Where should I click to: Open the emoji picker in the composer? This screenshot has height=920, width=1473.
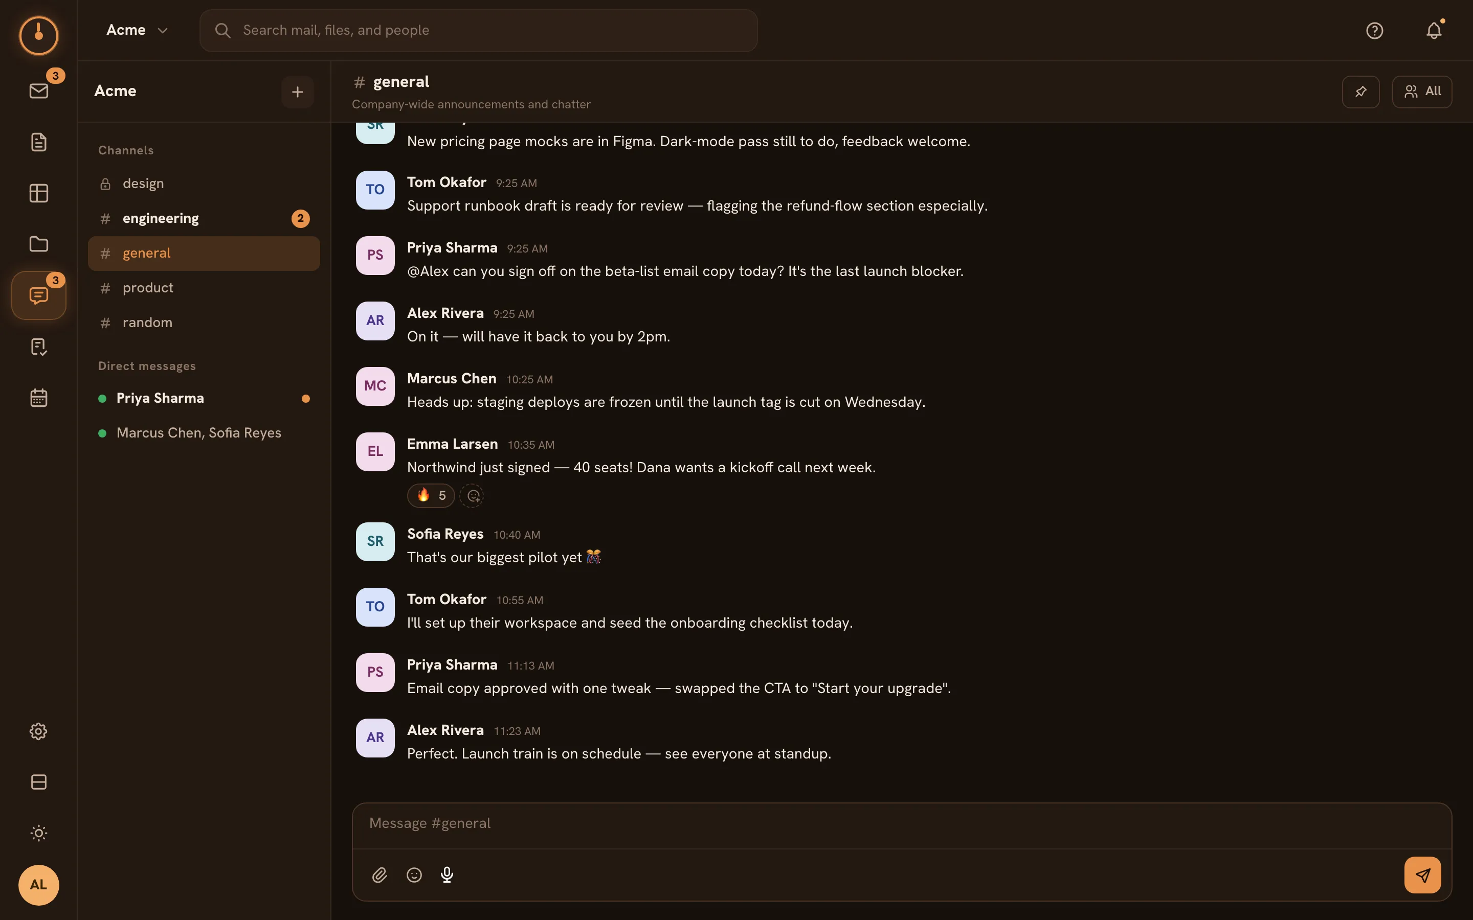(x=414, y=875)
